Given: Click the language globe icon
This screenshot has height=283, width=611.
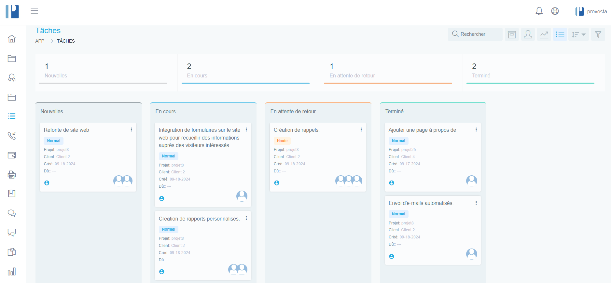Looking at the screenshot, I should tap(555, 11).
